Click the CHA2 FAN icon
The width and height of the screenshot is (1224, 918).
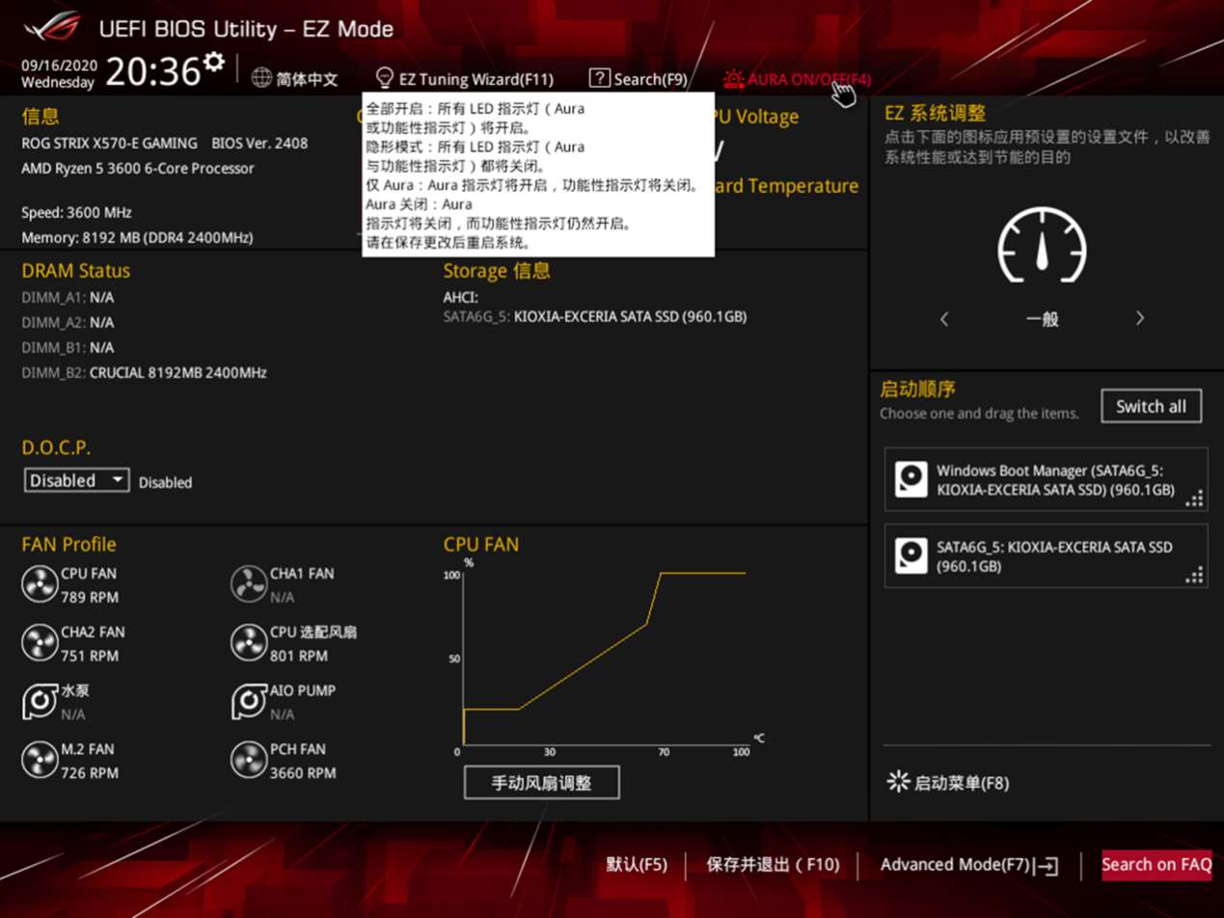tap(40, 643)
